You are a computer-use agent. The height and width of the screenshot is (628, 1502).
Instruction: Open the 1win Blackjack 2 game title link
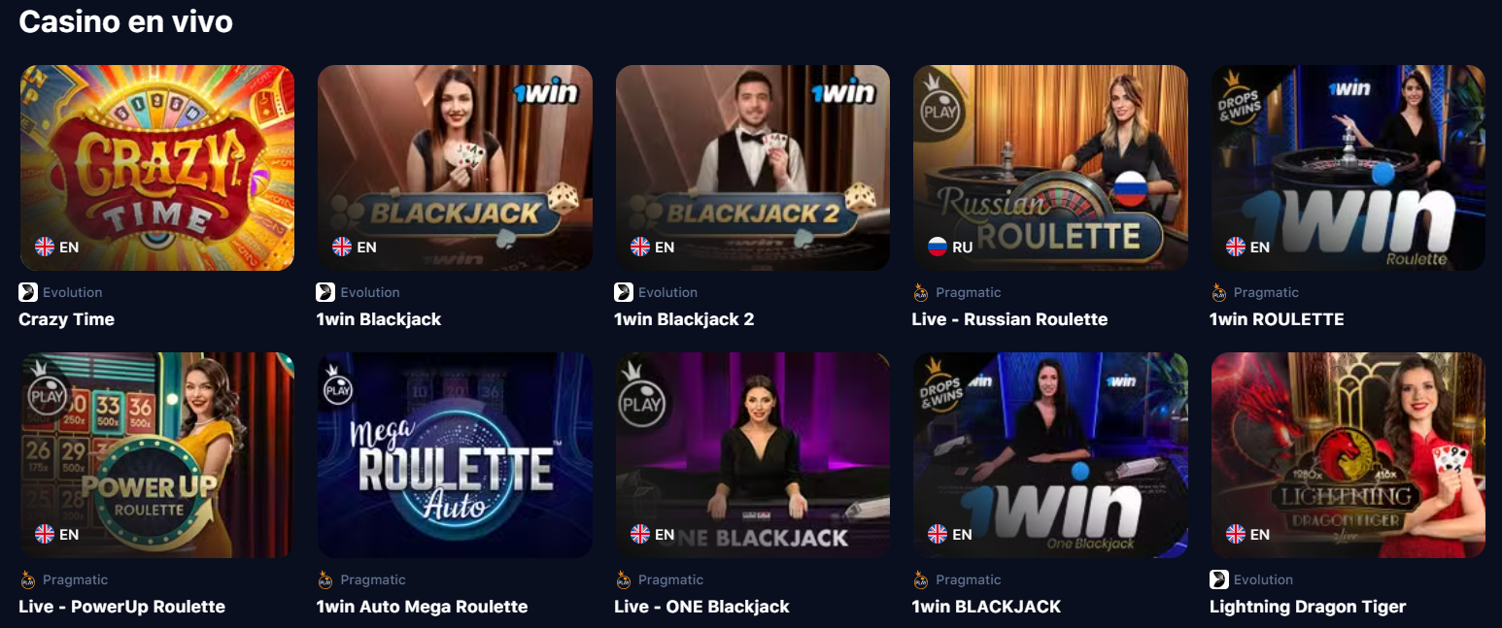684,319
